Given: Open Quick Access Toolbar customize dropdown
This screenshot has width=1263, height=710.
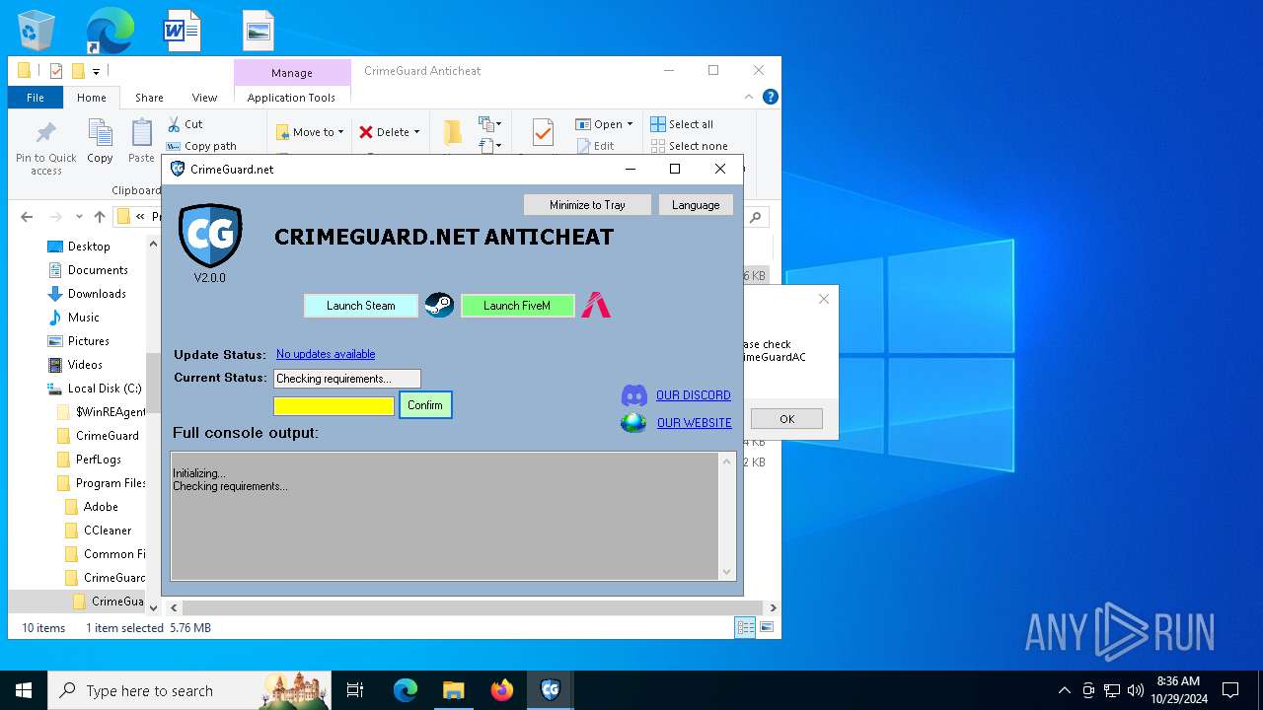Looking at the screenshot, I should coord(96,71).
